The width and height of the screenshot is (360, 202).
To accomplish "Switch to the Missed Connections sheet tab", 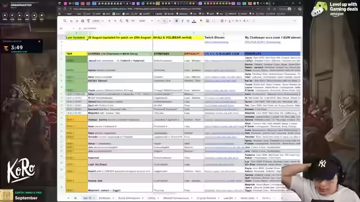I will tap(176, 198).
